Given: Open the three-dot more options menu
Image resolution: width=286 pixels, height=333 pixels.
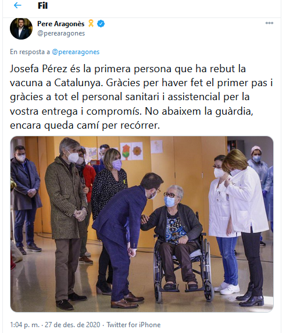Looking at the screenshot, I should (269, 23).
